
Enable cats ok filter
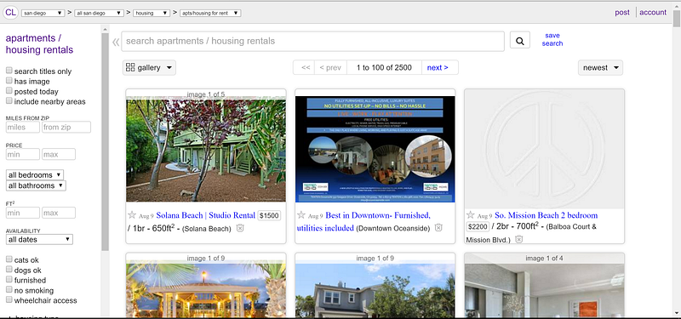[9, 259]
